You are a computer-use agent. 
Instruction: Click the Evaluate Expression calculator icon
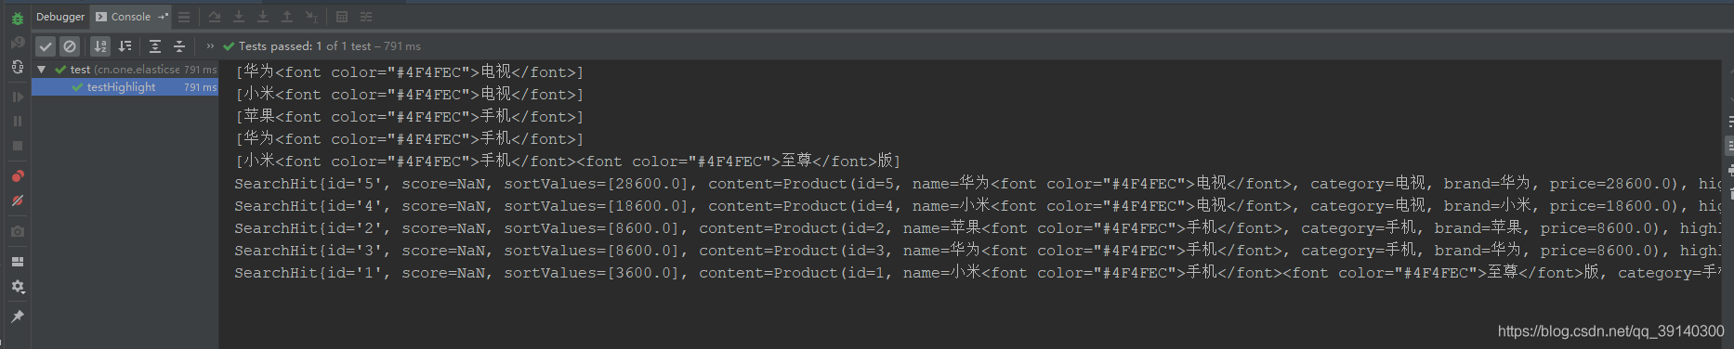coord(342,17)
